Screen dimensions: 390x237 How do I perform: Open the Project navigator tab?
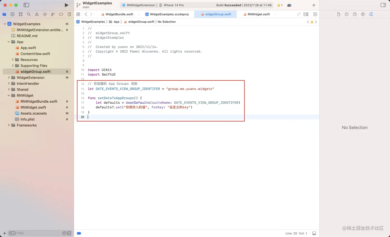click(4, 14)
